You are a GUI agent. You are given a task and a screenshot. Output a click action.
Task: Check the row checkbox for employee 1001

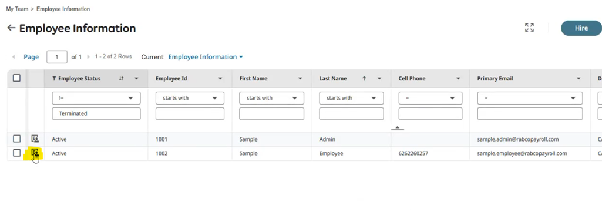(16, 139)
